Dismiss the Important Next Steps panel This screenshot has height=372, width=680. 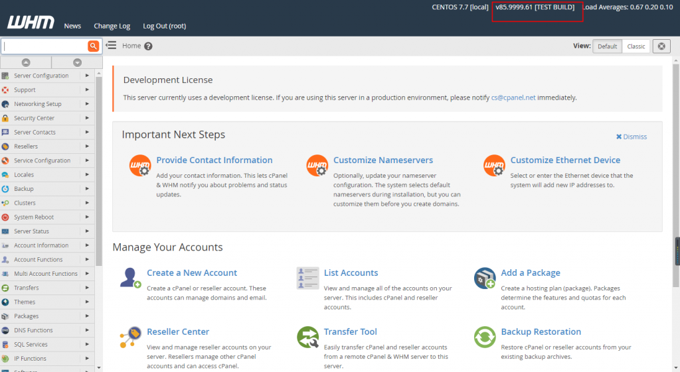pos(632,137)
